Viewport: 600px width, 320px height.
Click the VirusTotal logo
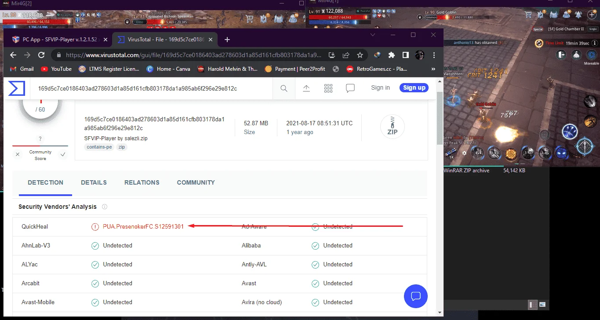tap(16, 88)
